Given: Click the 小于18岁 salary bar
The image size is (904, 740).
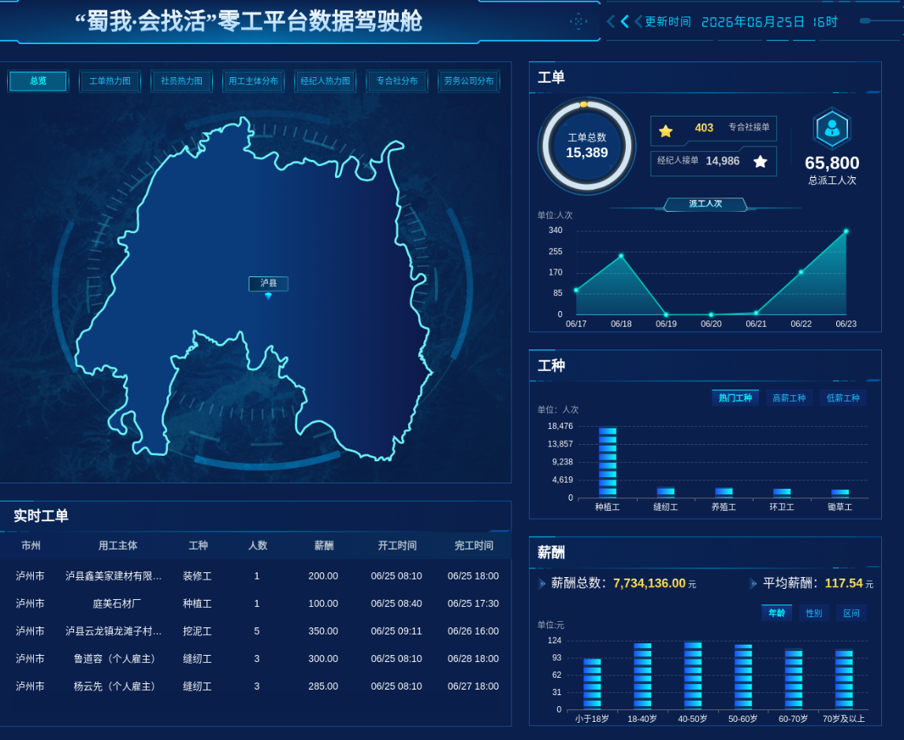Looking at the screenshot, I should click(x=592, y=683).
